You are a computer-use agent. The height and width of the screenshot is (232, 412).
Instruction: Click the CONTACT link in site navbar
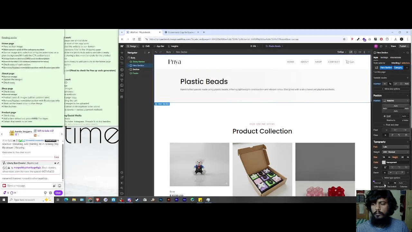point(334,62)
